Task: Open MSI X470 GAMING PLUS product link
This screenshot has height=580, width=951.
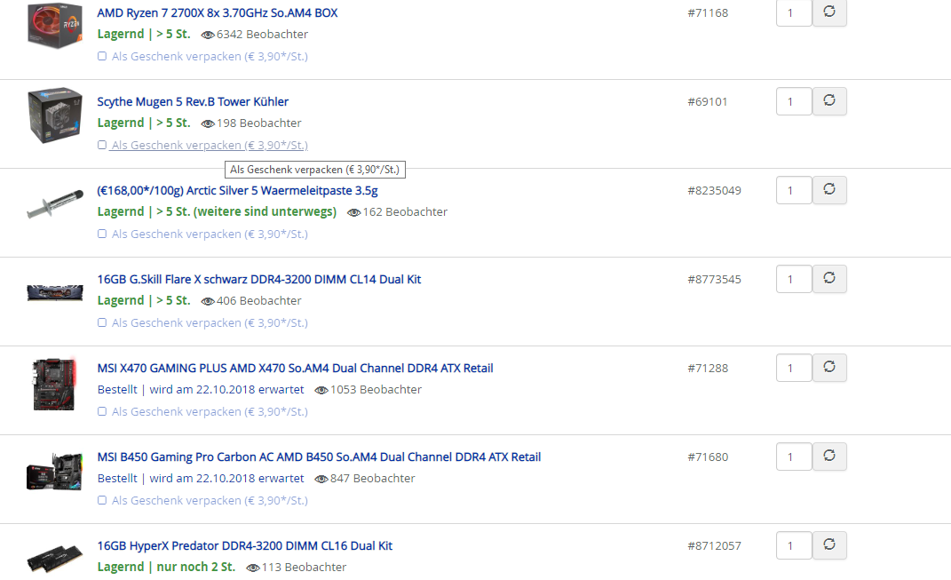Action: (296, 368)
